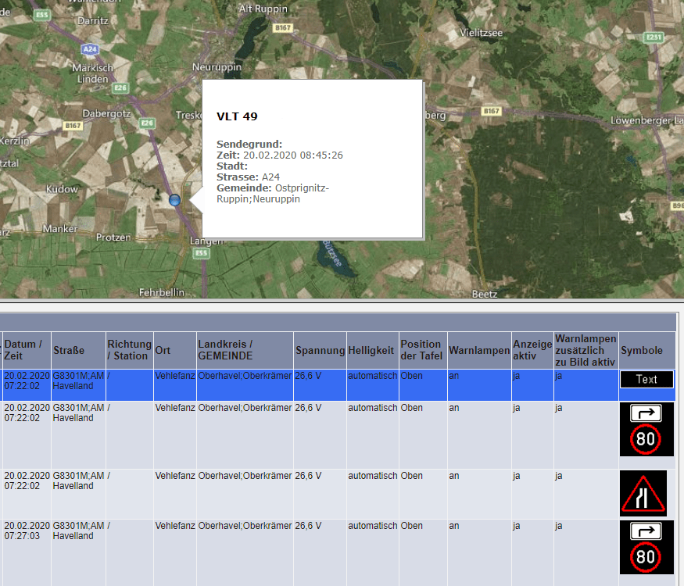Viewport: 684px width, 586px height.
Task: Click the Spannung column header
Action: 320,350
